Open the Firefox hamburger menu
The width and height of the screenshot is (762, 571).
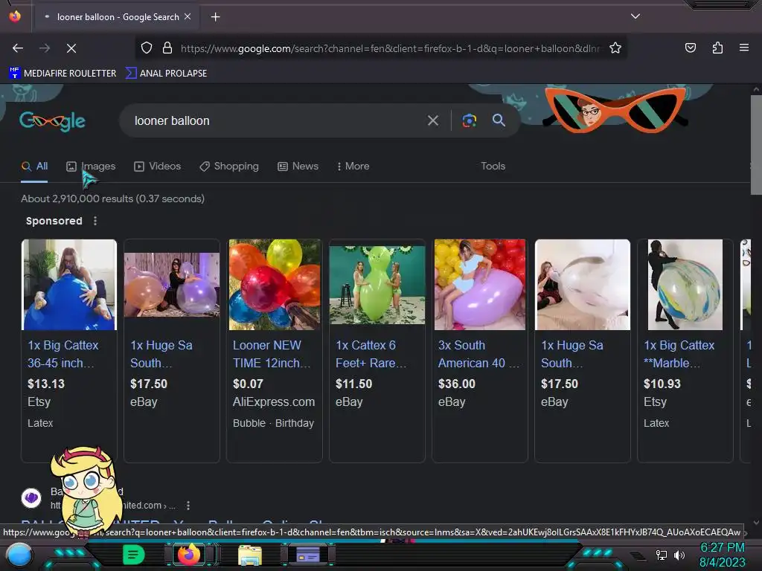pyautogui.click(x=744, y=48)
